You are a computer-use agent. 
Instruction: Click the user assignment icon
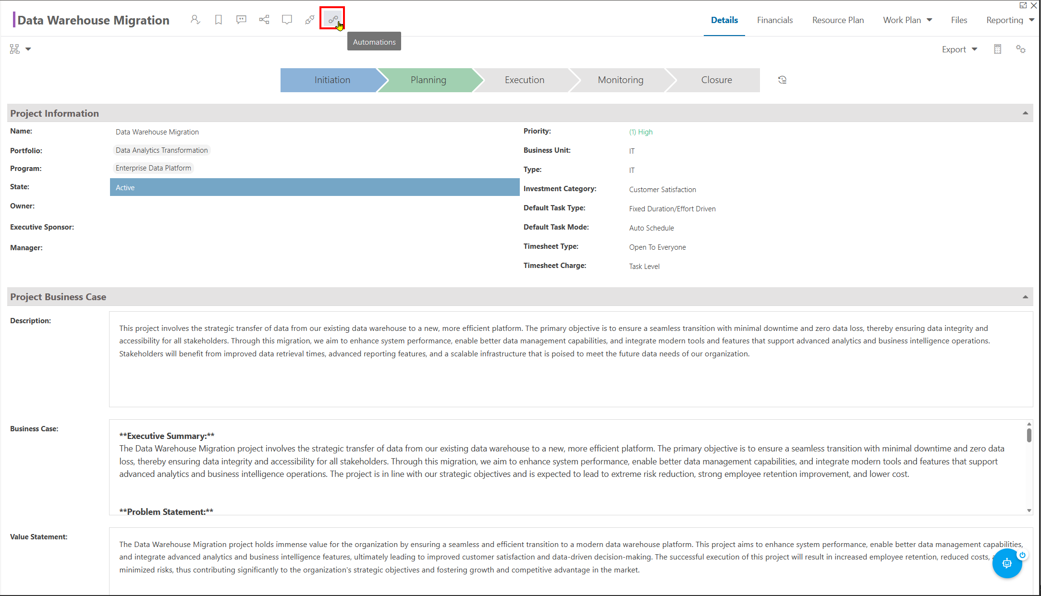[195, 20]
